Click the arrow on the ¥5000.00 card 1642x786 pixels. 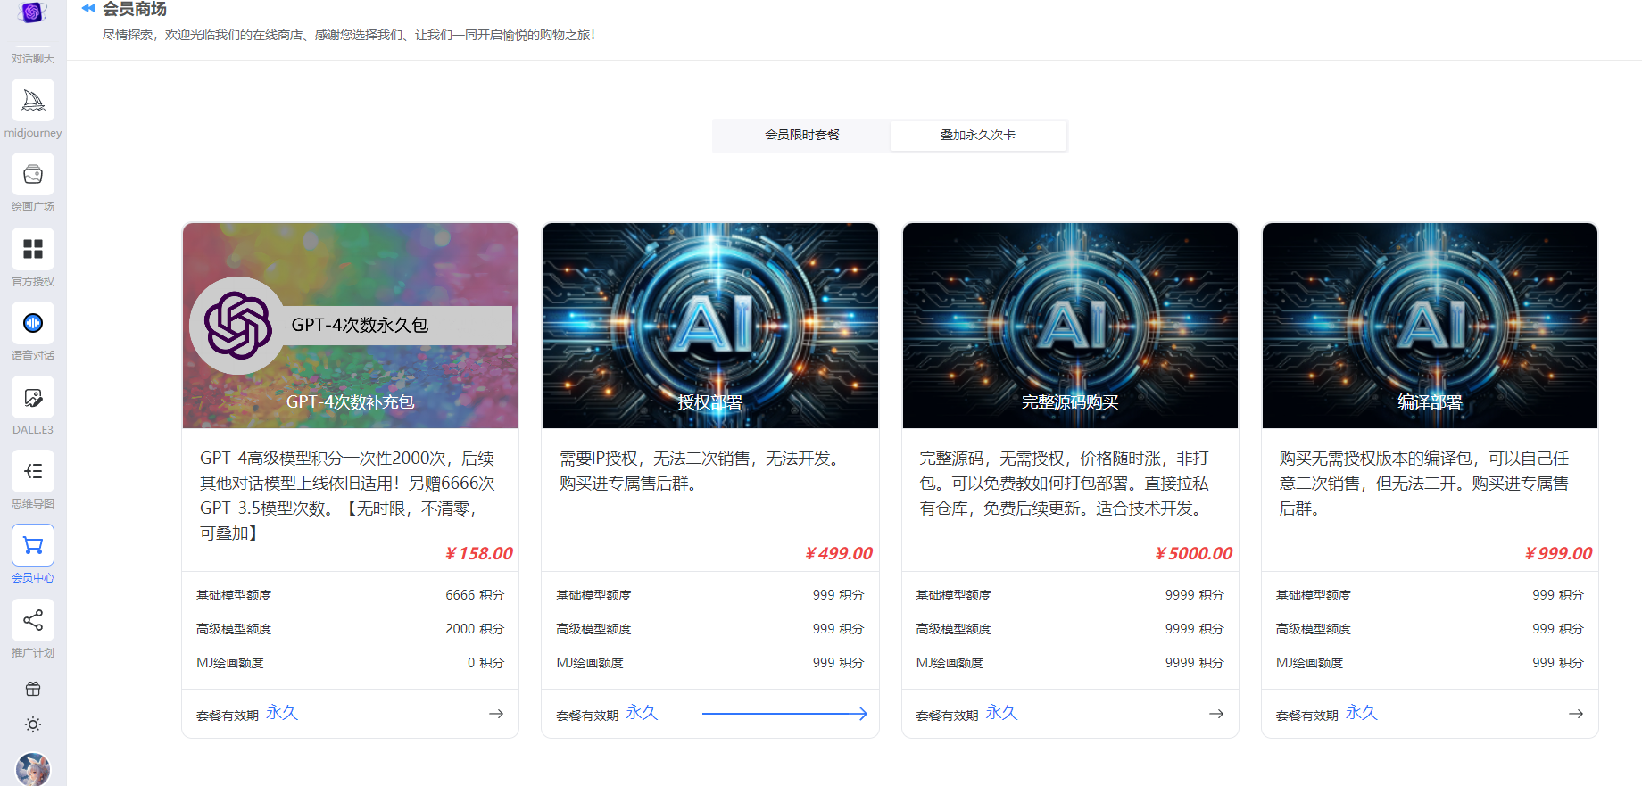[x=1216, y=714]
